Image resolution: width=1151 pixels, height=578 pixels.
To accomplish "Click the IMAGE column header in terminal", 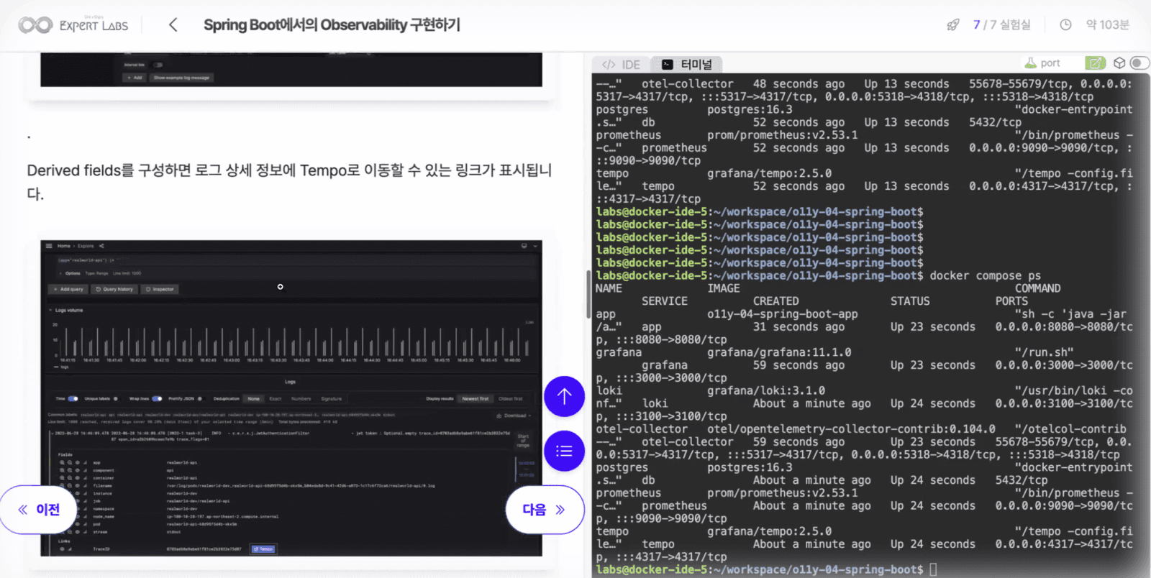I will click(x=723, y=288).
